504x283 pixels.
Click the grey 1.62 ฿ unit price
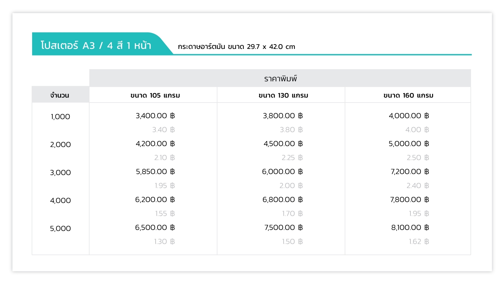(x=419, y=242)
